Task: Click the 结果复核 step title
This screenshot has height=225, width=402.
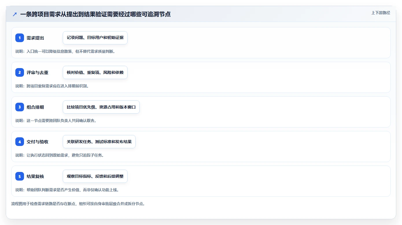Action: (x=35, y=176)
